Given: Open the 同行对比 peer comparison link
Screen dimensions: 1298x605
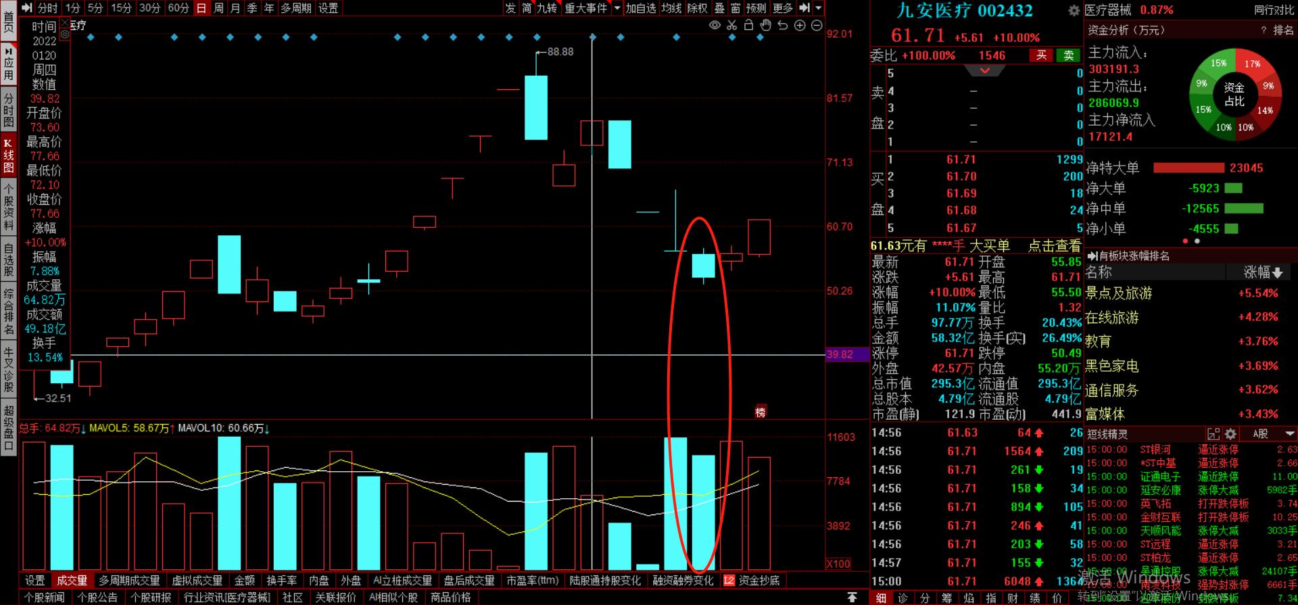Looking at the screenshot, I should tap(1274, 10).
